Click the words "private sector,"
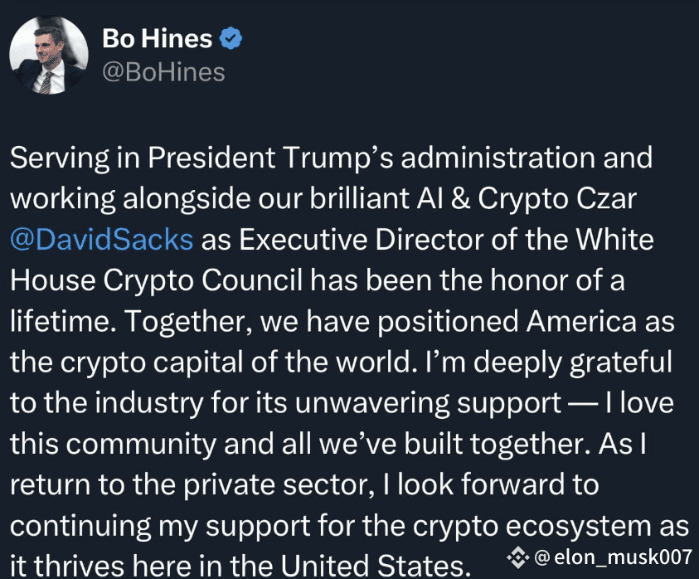This screenshot has width=699, height=579. click(x=276, y=485)
